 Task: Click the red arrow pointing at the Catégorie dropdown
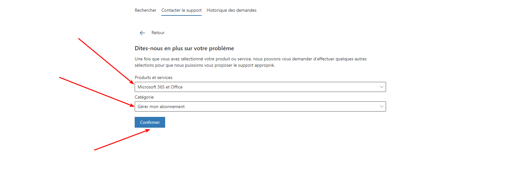click(97, 92)
